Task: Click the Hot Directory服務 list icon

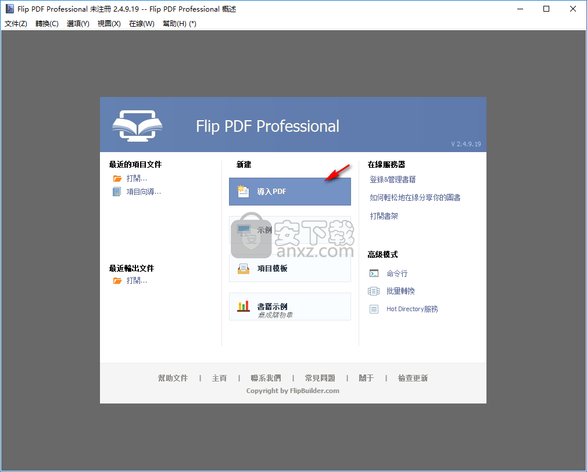Action: pyautogui.click(x=374, y=309)
